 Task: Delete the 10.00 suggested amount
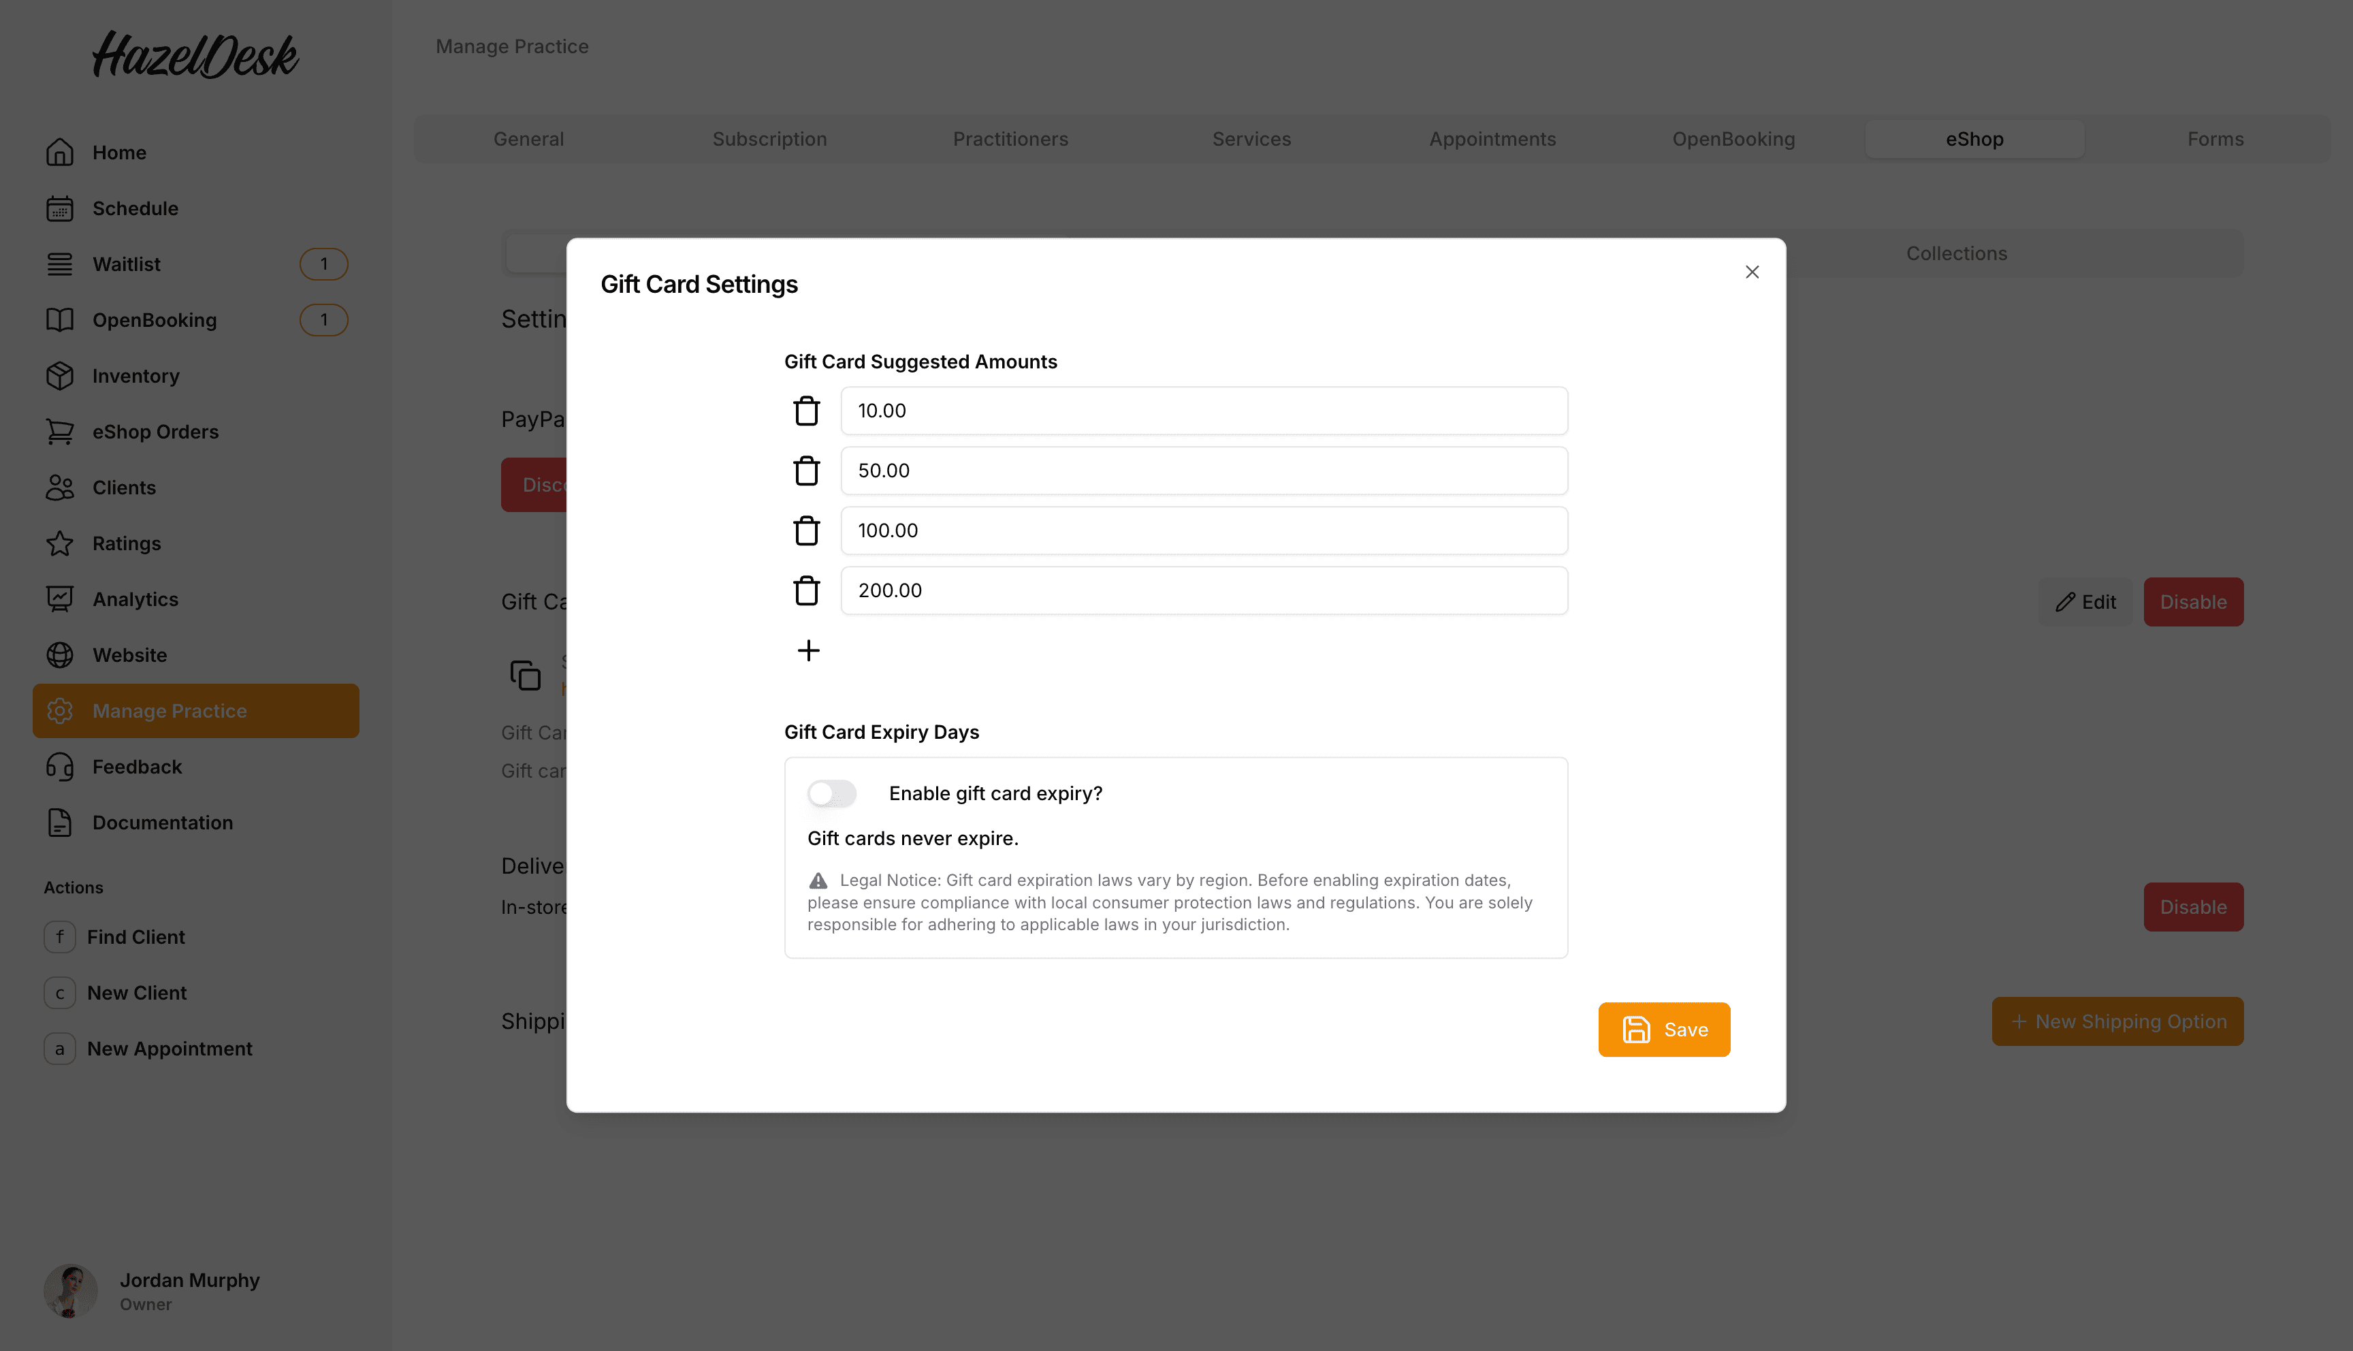(x=806, y=410)
